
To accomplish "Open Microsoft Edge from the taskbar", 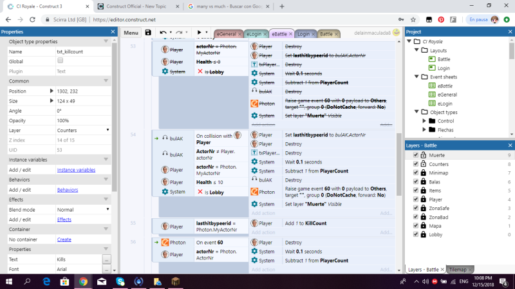I will click(x=46, y=281).
